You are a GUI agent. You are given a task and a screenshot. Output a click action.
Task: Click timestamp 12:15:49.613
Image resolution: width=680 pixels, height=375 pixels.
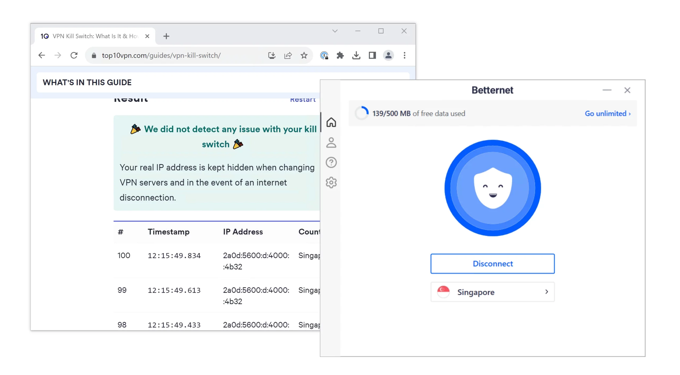[x=174, y=290]
